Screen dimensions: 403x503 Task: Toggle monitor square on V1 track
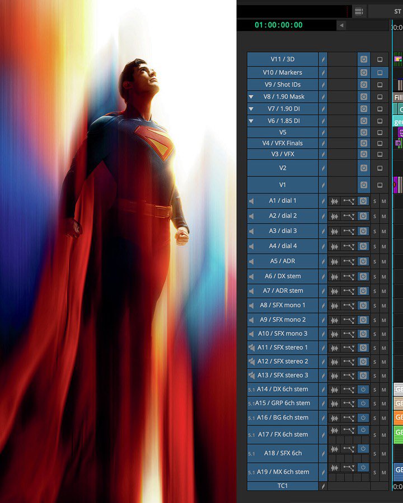pos(380,185)
